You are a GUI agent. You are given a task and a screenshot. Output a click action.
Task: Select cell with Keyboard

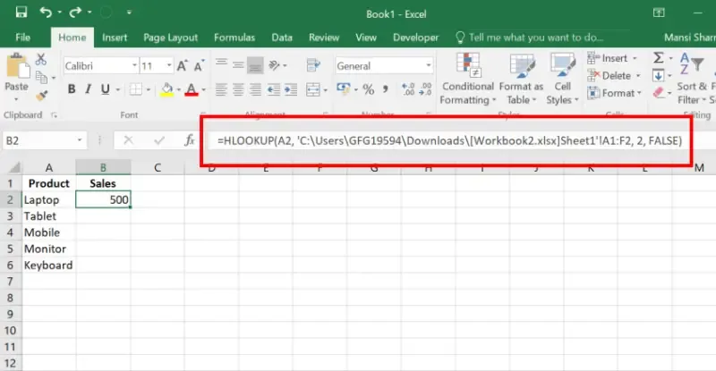pyautogui.click(x=48, y=266)
